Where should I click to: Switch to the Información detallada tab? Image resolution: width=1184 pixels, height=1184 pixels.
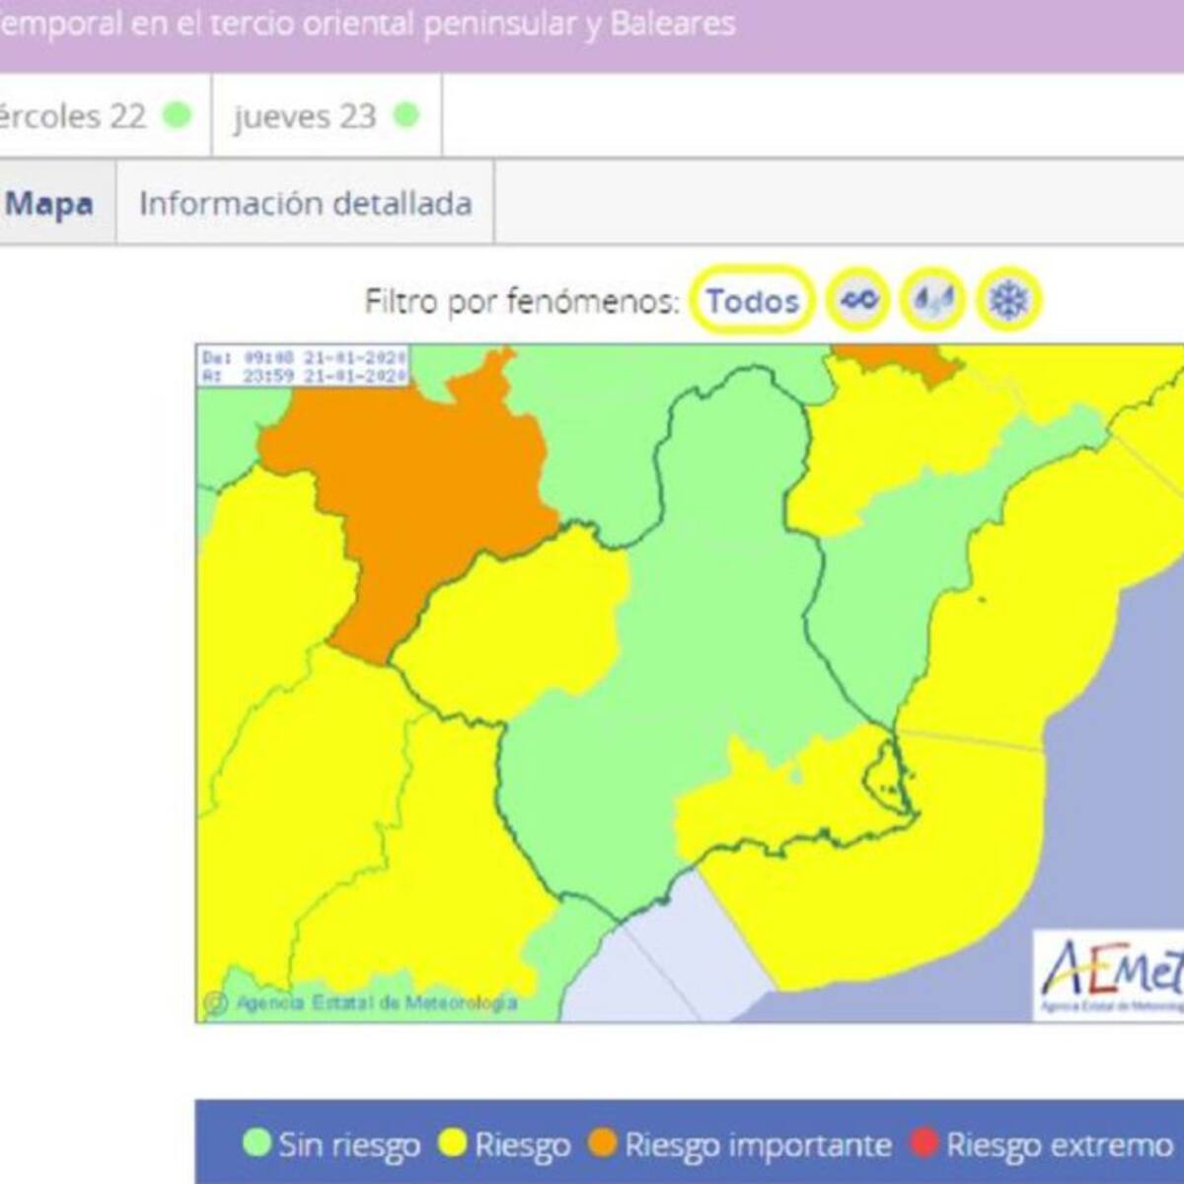point(307,203)
